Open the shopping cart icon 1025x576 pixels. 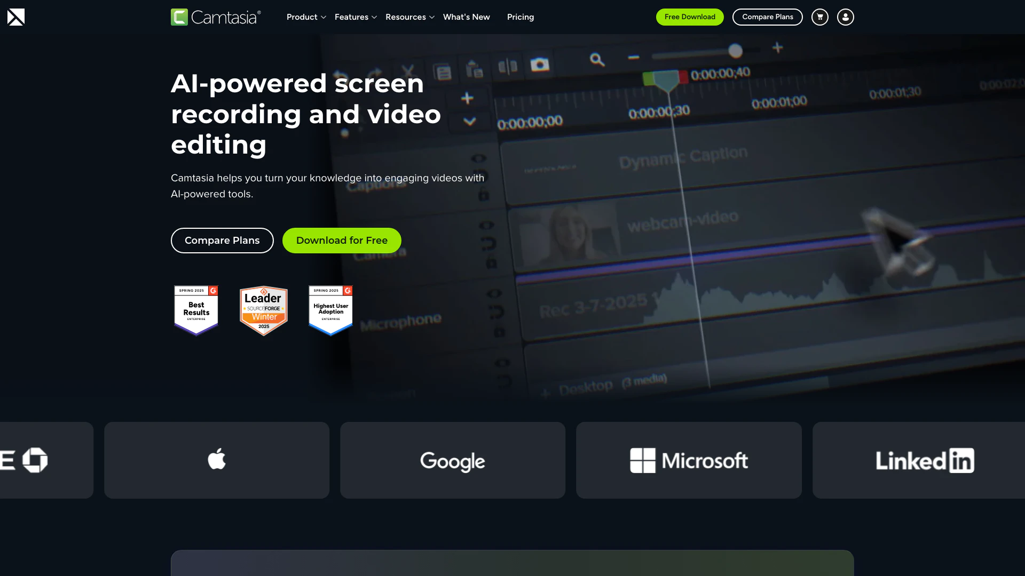coord(819,17)
